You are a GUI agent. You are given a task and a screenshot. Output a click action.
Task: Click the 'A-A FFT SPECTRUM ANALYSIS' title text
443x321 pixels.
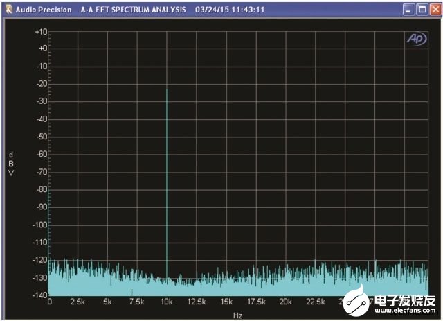pyautogui.click(x=134, y=10)
